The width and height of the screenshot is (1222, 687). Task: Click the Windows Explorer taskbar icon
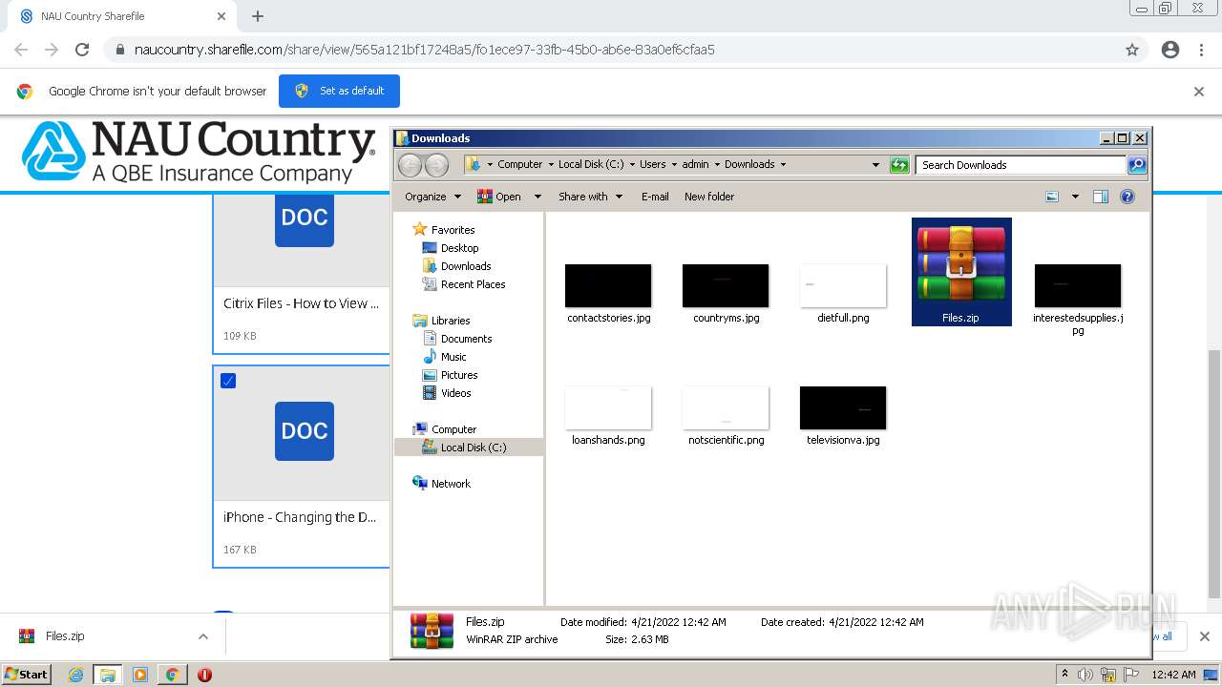coord(107,675)
